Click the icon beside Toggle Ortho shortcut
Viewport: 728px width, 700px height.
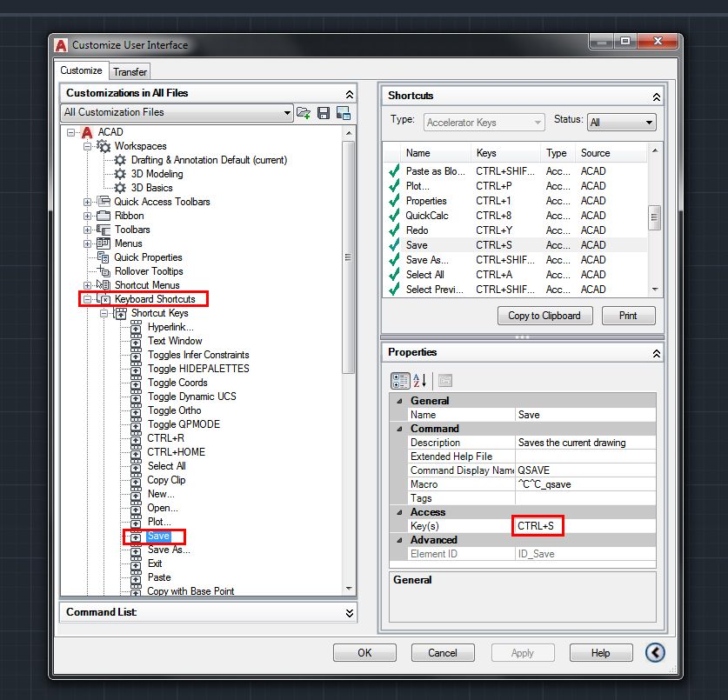[x=136, y=410]
